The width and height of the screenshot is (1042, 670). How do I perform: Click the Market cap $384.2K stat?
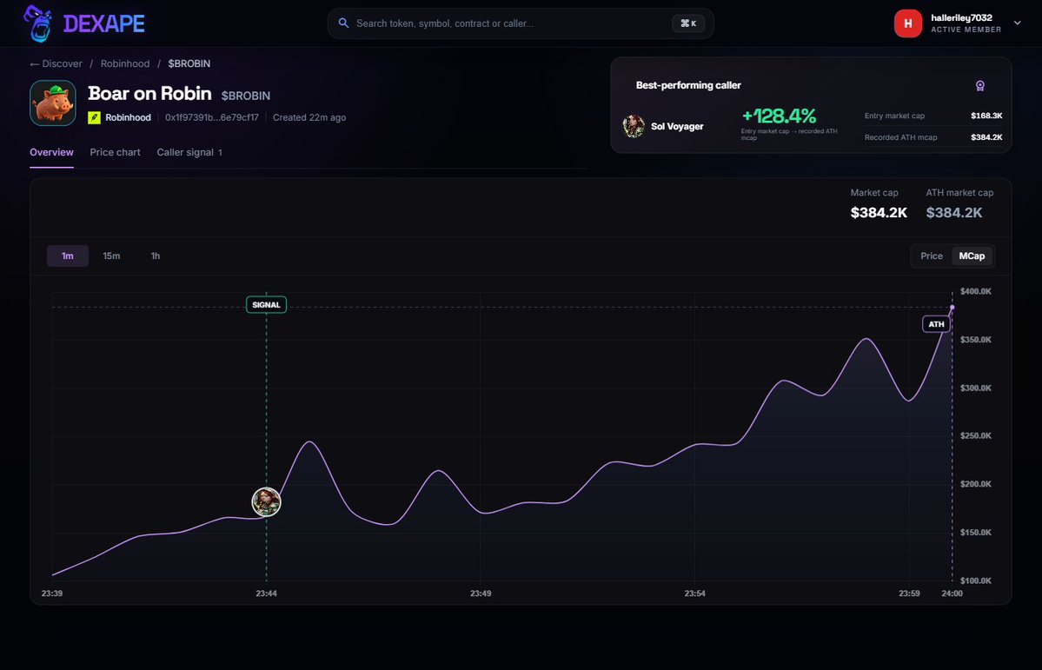point(879,204)
